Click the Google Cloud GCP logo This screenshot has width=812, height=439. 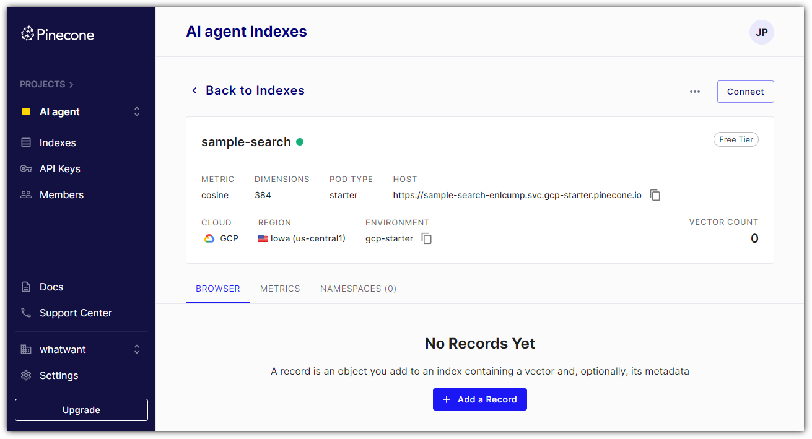209,238
